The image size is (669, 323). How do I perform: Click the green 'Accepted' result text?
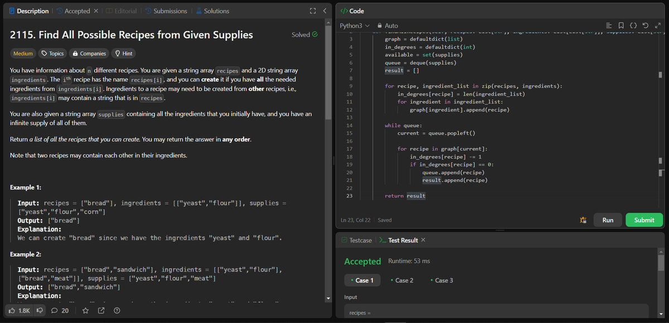[362, 261]
